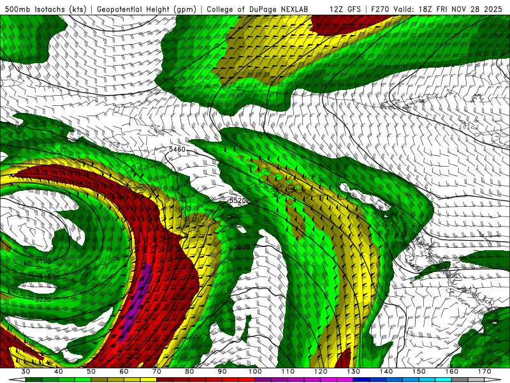Click the 5100 height contour label
The height and width of the screenshot is (383, 510).
coord(43,261)
